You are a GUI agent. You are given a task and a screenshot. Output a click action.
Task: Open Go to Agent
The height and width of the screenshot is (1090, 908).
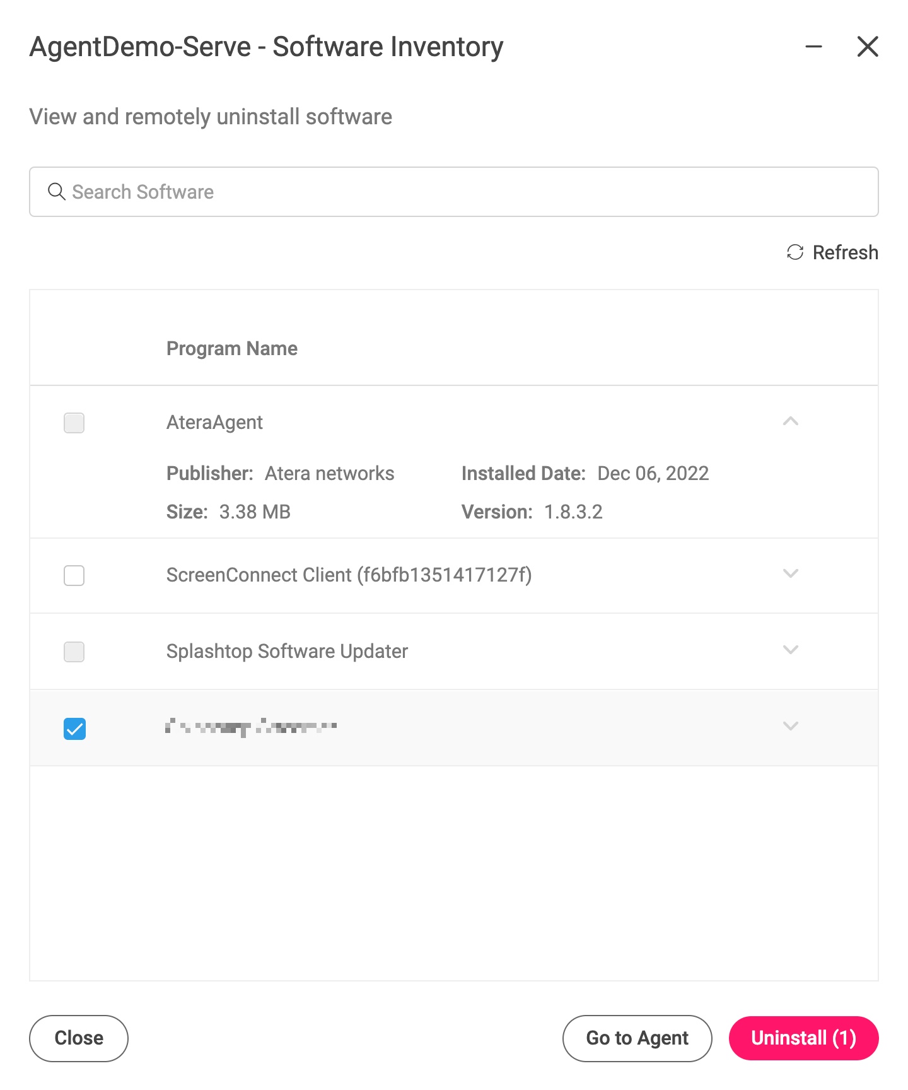(637, 1038)
